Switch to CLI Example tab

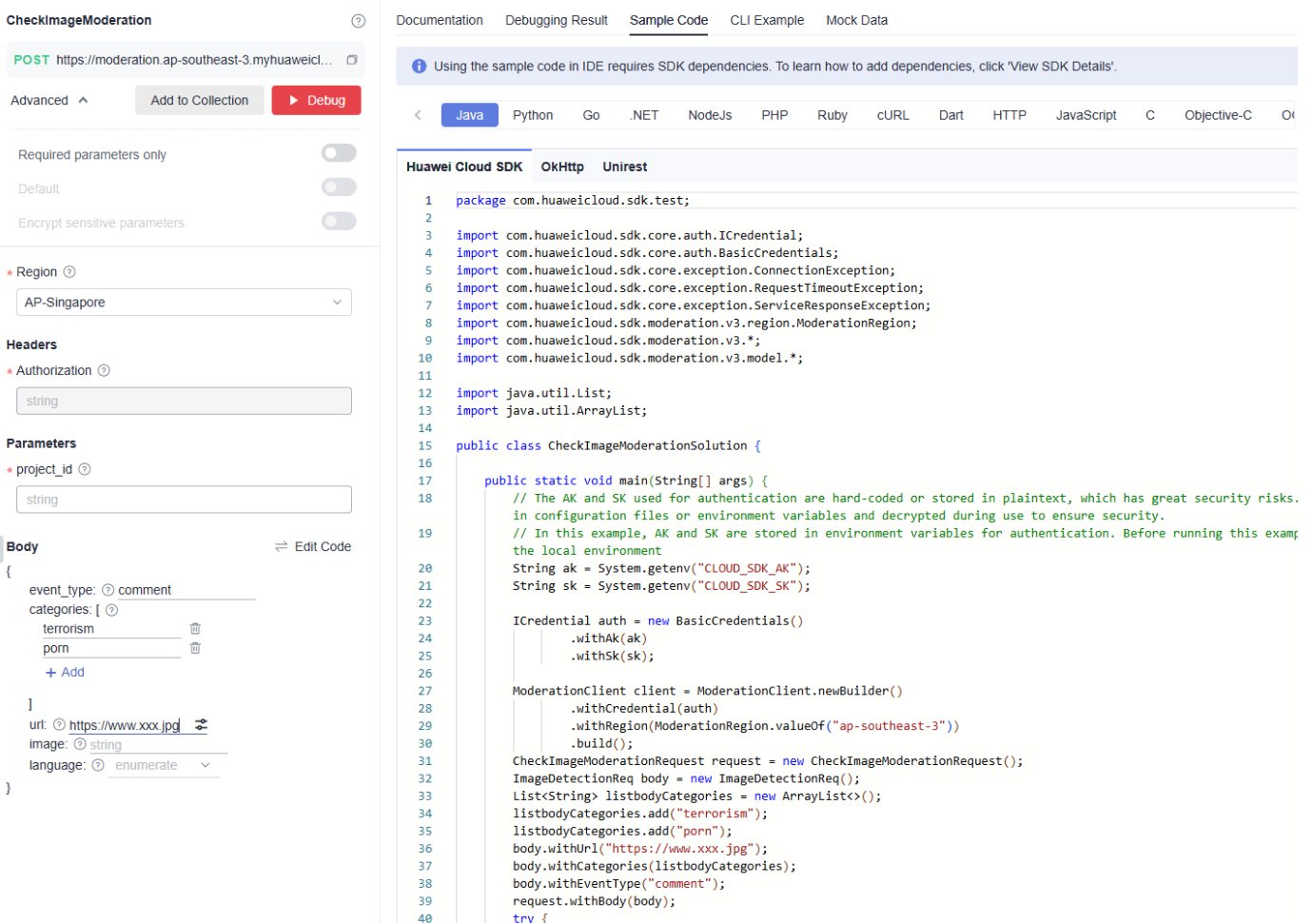(x=767, y=20)
